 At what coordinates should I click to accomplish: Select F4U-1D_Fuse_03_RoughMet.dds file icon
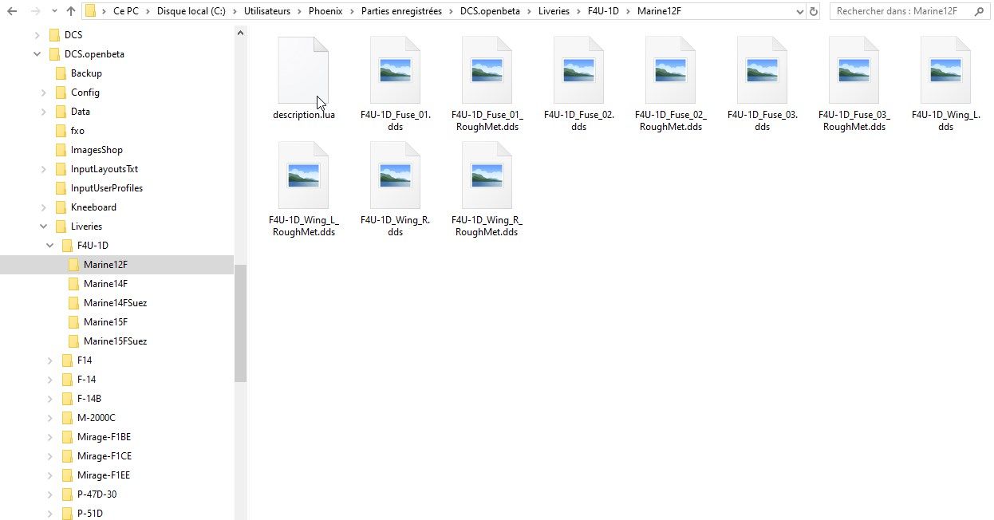(x=854, y=70)
